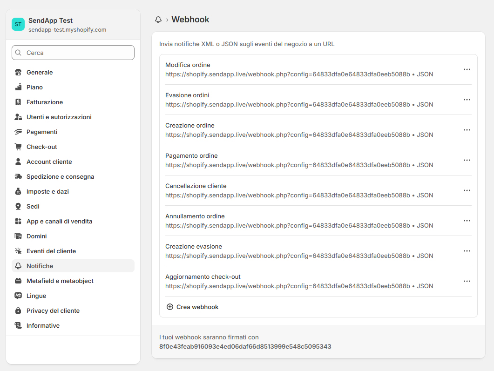
Task: Click the Eventi del cliente icon
Action: click(18, 251)
